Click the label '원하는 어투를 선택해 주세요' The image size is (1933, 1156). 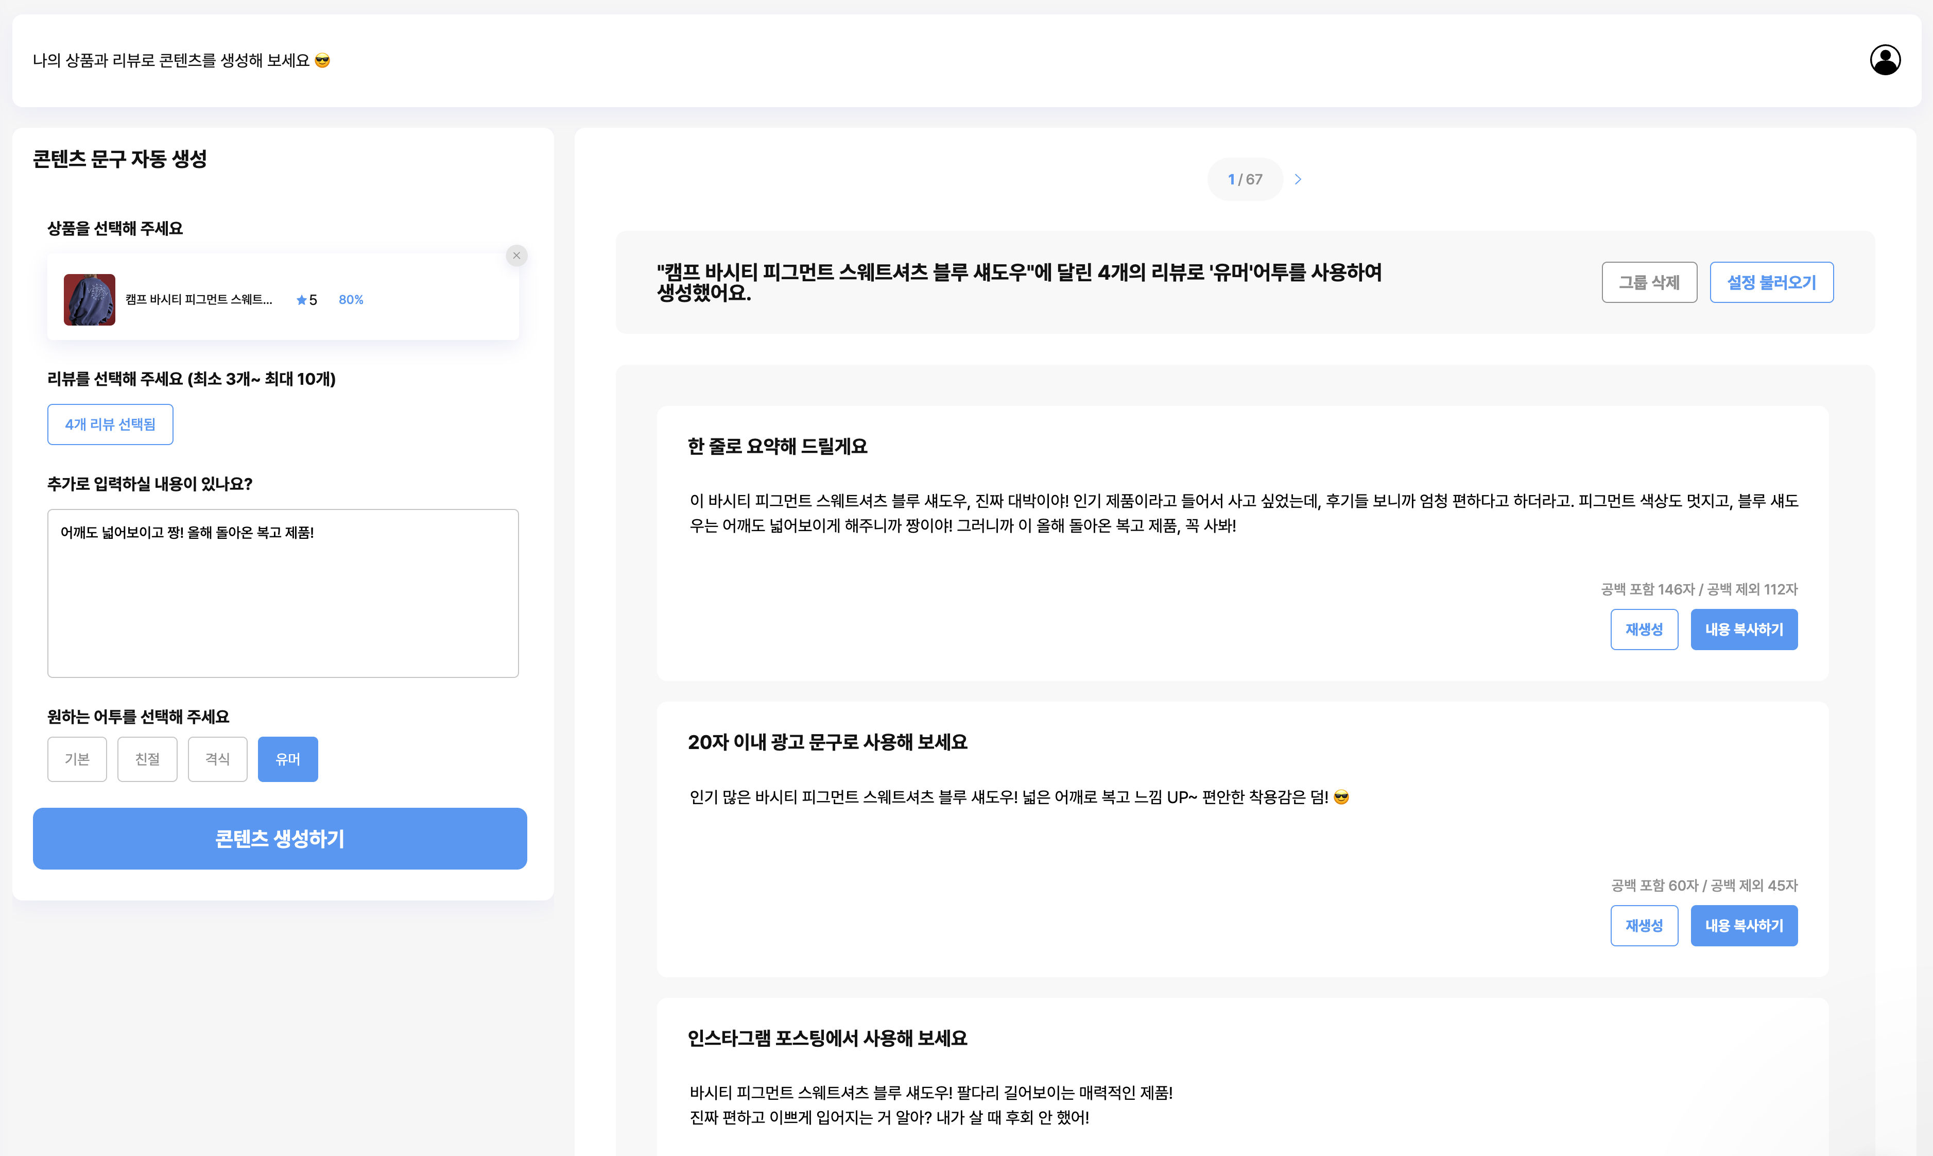139,717
